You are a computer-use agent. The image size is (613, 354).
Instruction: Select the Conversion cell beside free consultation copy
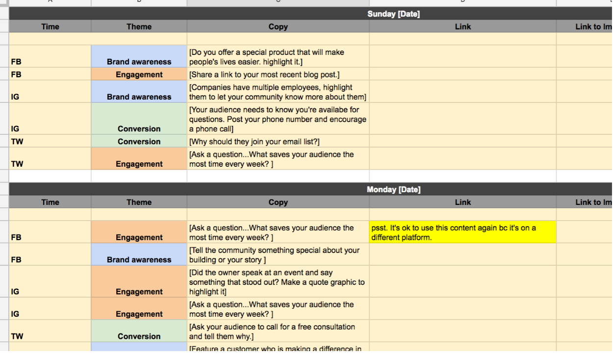[x=139, y=332]
